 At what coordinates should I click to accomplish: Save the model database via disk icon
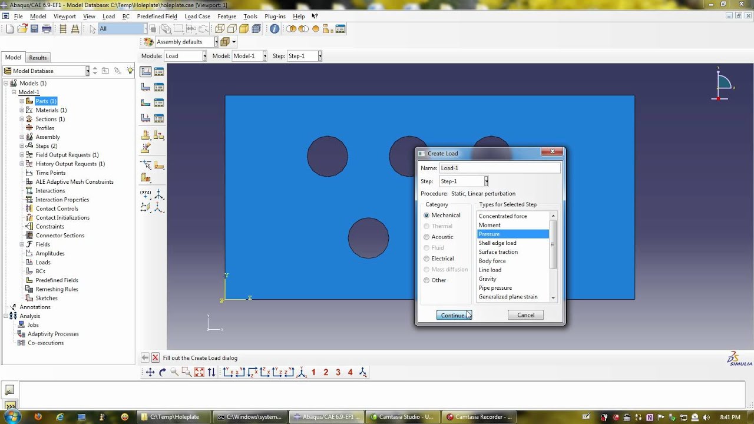pyautogui.click(x=34, y=29)
